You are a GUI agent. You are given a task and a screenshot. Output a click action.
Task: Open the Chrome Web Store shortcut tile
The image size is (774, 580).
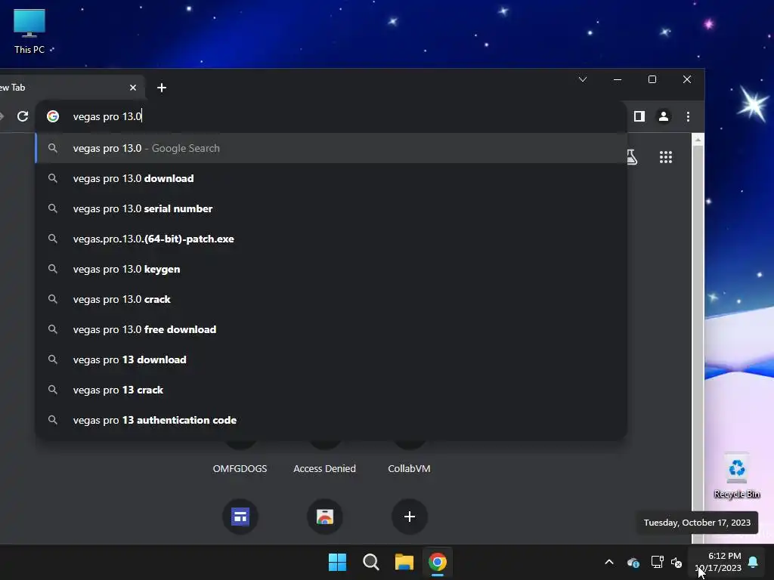tap(325, 517)
